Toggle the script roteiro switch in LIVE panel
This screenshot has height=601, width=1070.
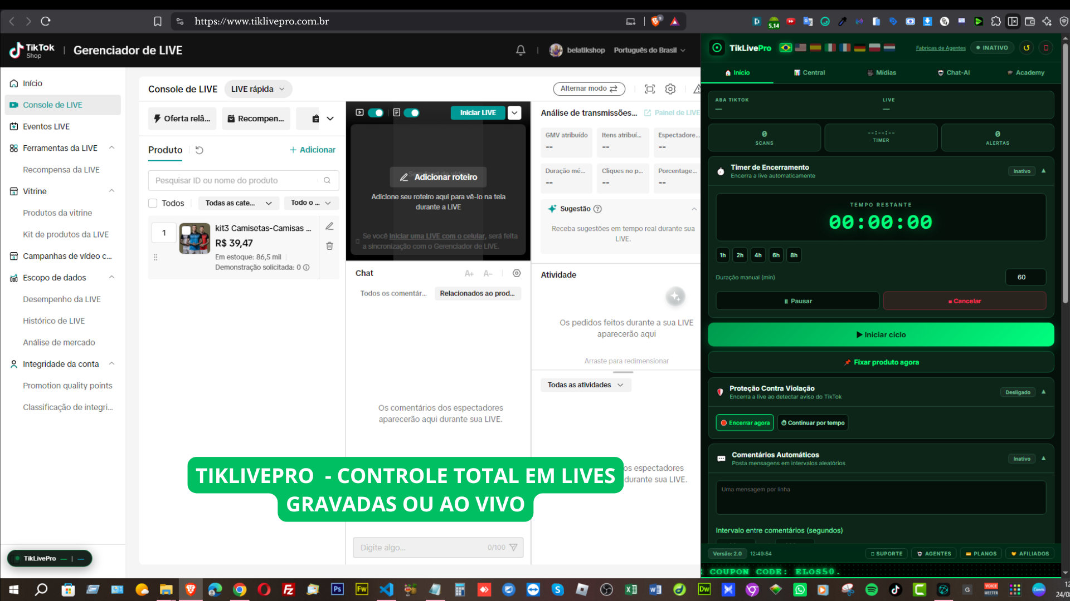click(x=411, y=113)
